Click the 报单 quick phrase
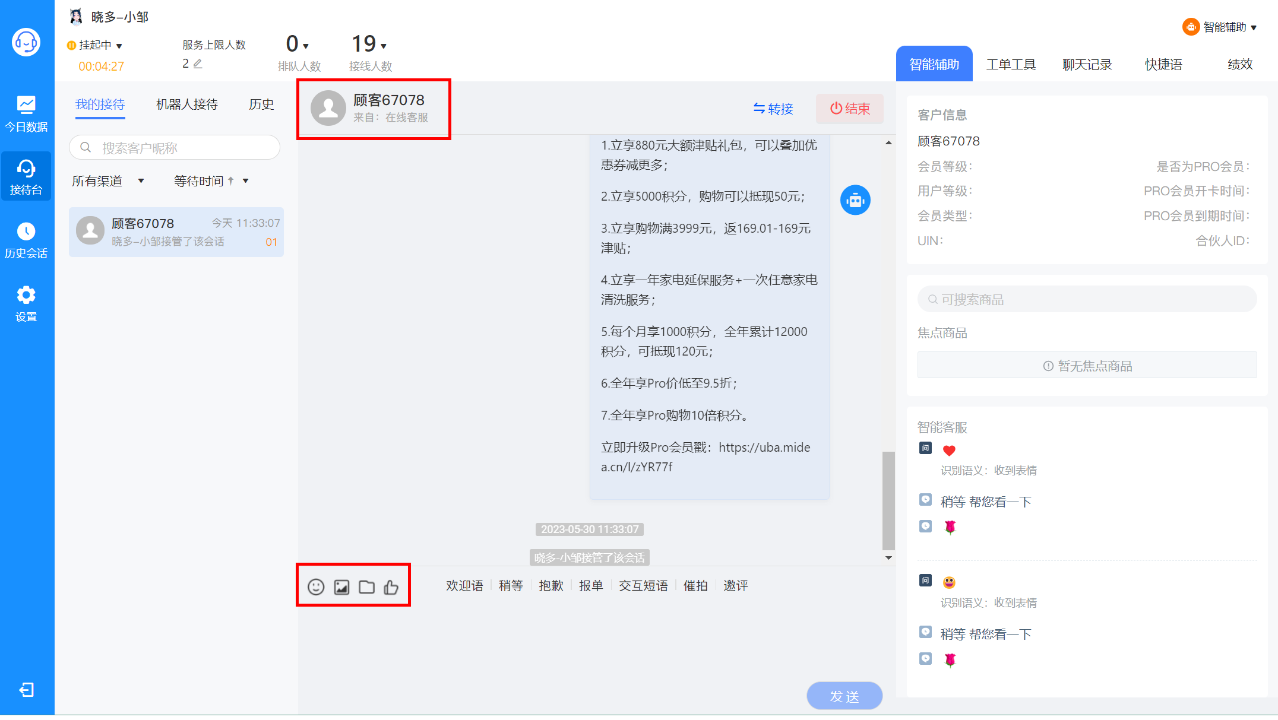The width and height of the screenshot is (1278, 720). [591, 586]
